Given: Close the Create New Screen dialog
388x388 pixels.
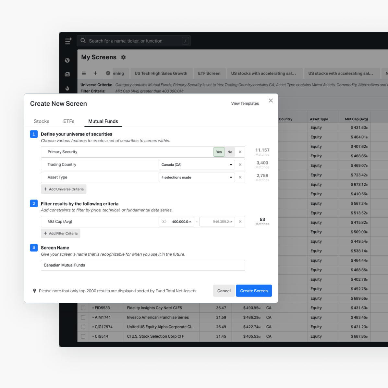Looking at the screenshot, I should click(271, 101).
